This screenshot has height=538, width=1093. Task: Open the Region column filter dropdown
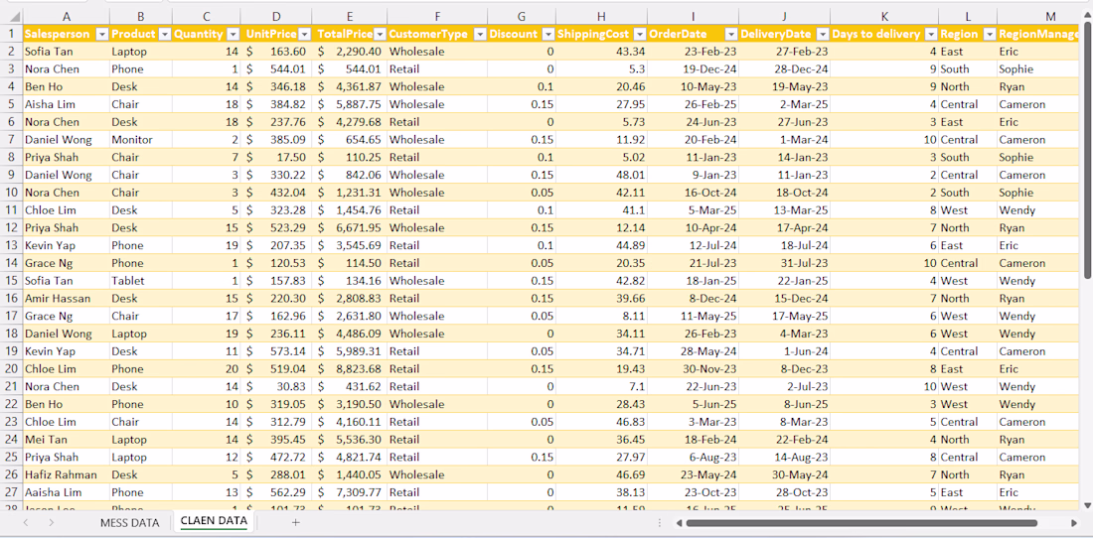tap(989, 34)
